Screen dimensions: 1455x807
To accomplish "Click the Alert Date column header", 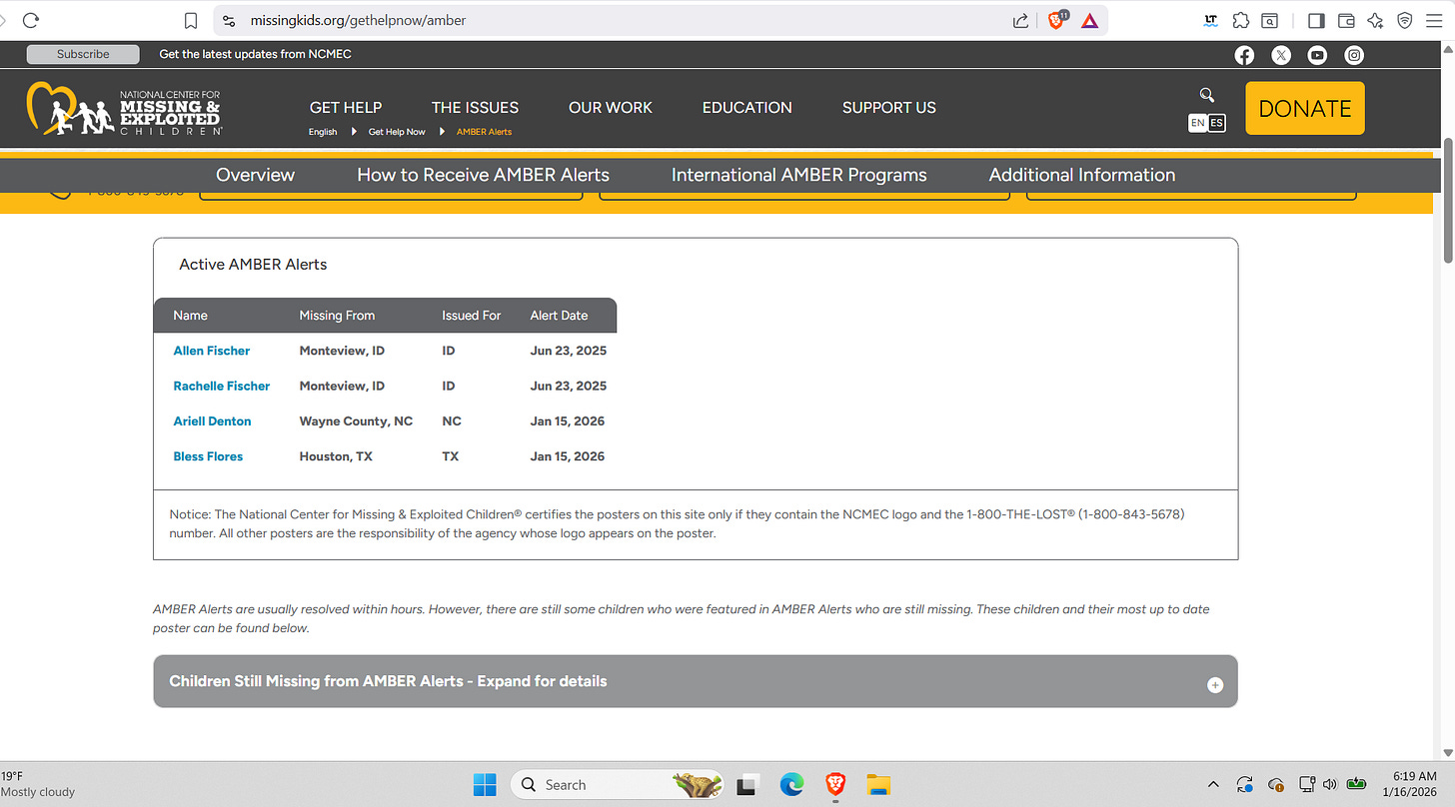I will click(560, 316).
